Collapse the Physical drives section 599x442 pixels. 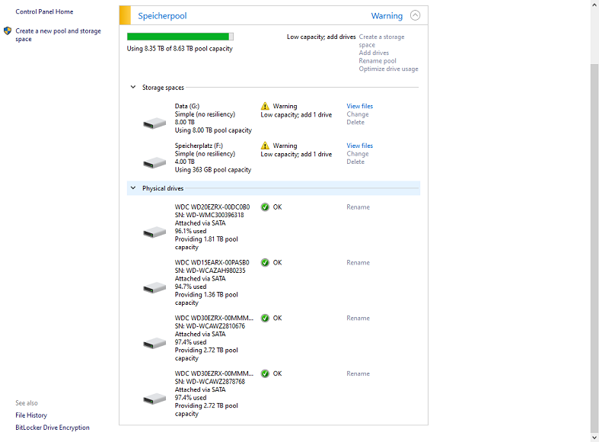coord(133,188)
